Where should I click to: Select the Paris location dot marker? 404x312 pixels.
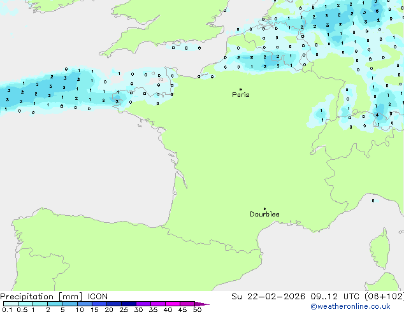pyautogui.click(x=241, y=89)
